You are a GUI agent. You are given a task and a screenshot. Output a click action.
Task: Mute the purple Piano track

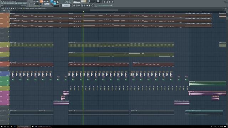coord(9,51)
